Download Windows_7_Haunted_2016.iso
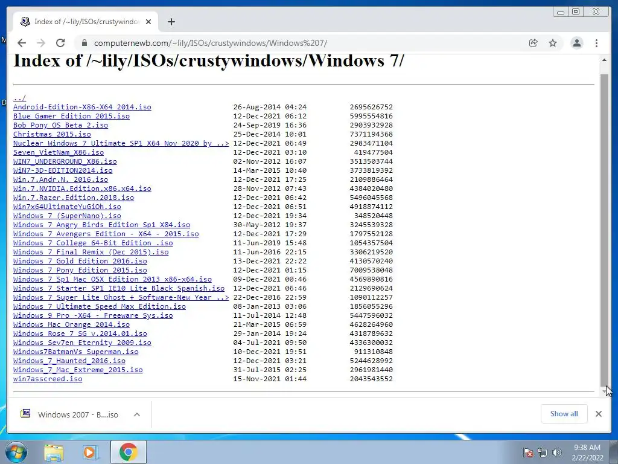 69,361
